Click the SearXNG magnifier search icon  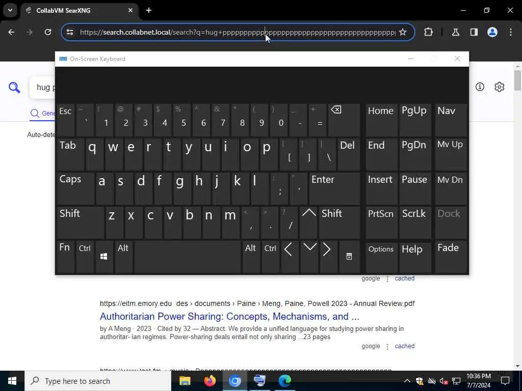point(14,88)
